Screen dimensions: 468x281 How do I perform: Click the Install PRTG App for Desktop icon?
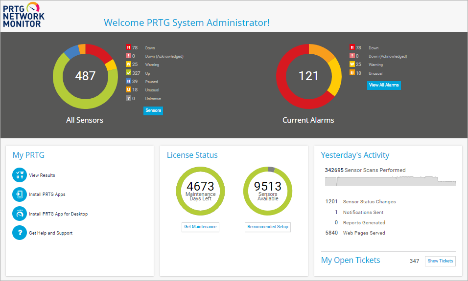point(20,214)
